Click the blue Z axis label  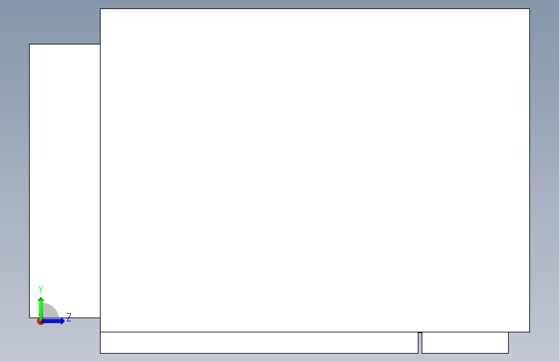69,317
